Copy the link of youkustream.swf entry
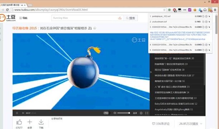219x129 pixels. (204, 22)
